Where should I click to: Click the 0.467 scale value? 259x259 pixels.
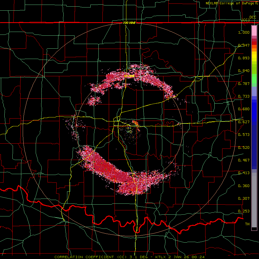(x=244, y=160)
